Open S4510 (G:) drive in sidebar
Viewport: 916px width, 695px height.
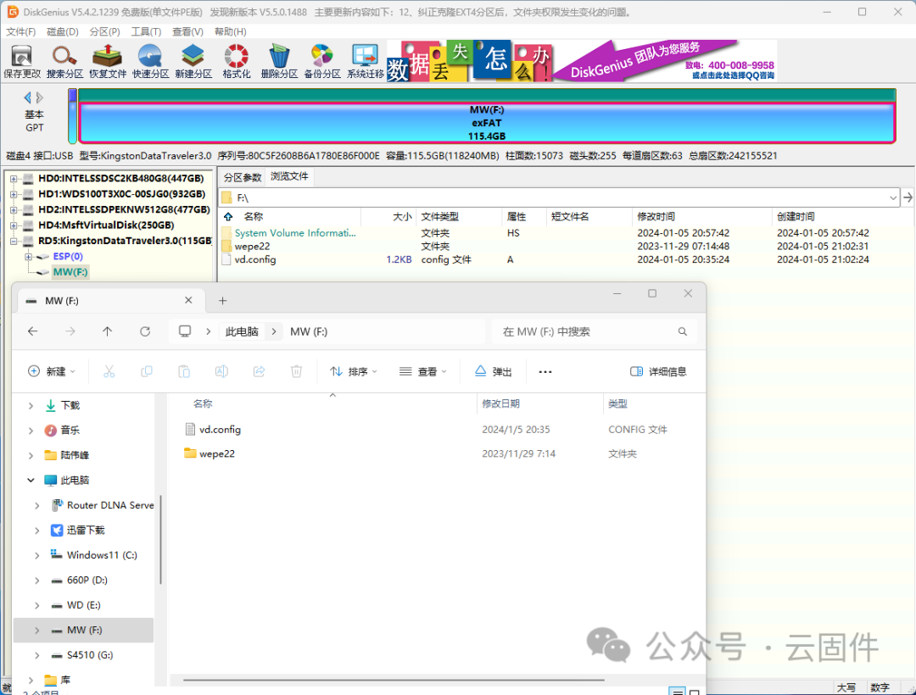[x=89, y=654]
